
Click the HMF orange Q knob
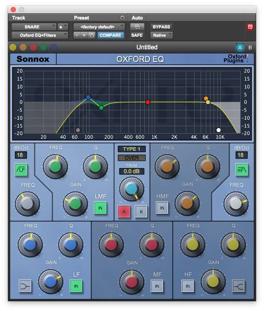[x=208, y=167]
